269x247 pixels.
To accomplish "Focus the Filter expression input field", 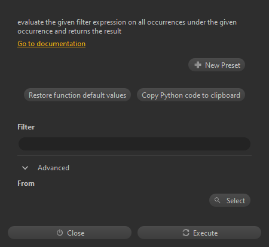I will [x=134, y=144].
